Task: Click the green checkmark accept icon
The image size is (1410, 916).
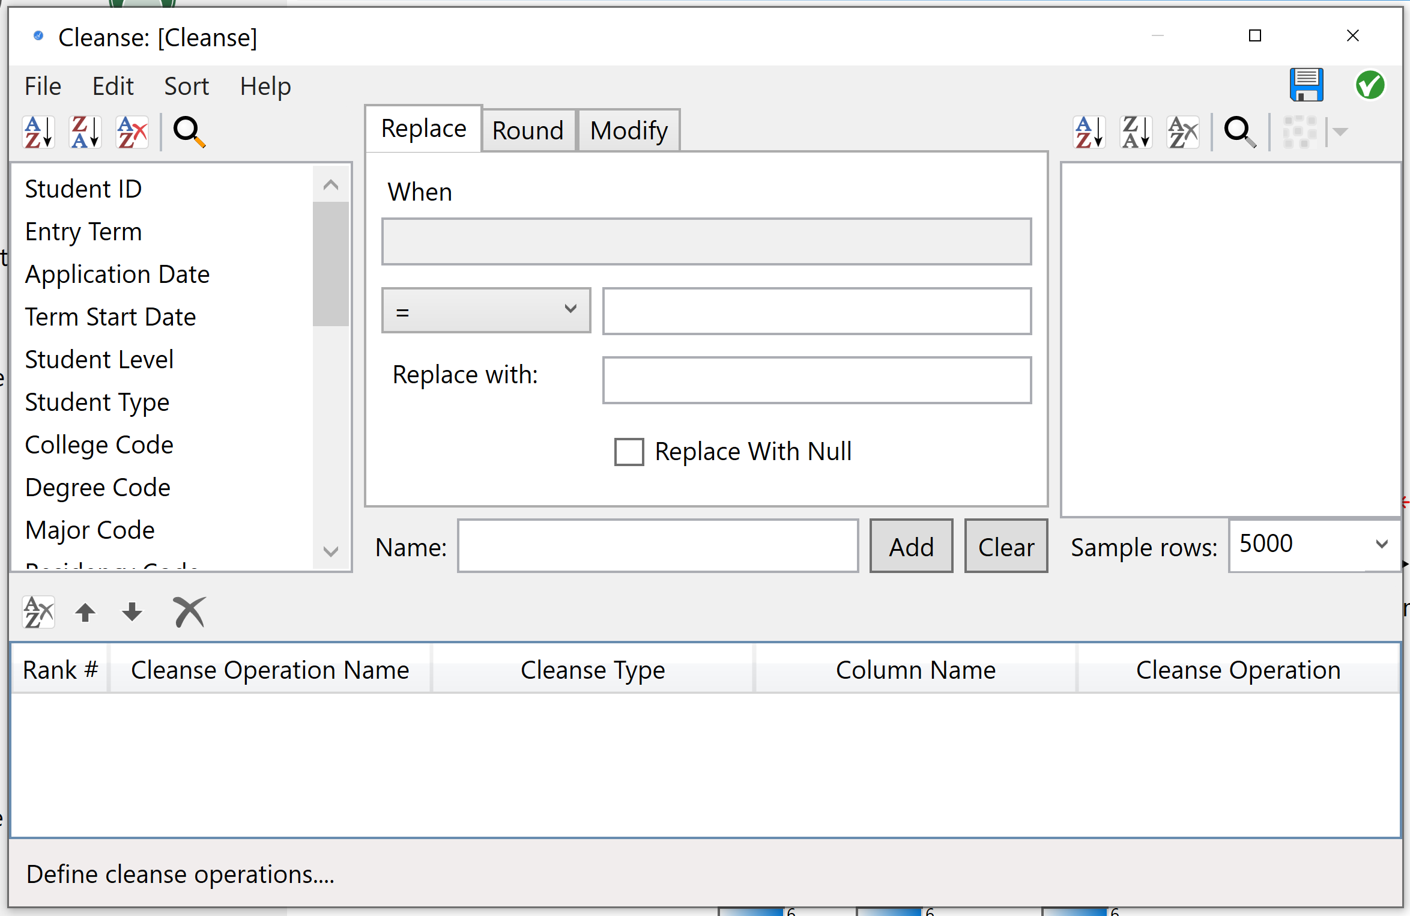Action: [x=1370, y=85]
